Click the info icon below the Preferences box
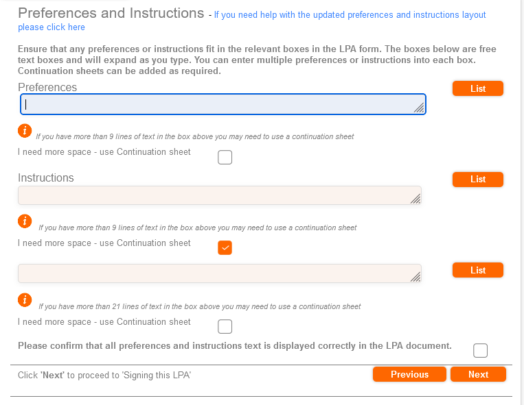 24,130
